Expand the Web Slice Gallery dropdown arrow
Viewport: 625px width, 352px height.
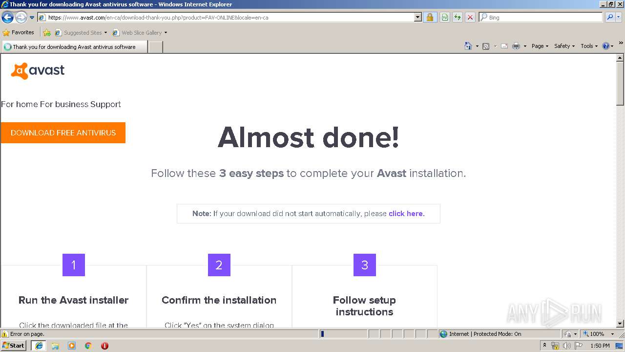pyautogui.click(x=166, y=33)
